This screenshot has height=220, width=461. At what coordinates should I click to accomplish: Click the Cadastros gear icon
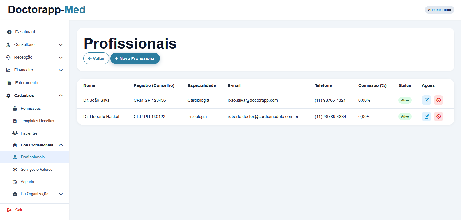point(8,96)
